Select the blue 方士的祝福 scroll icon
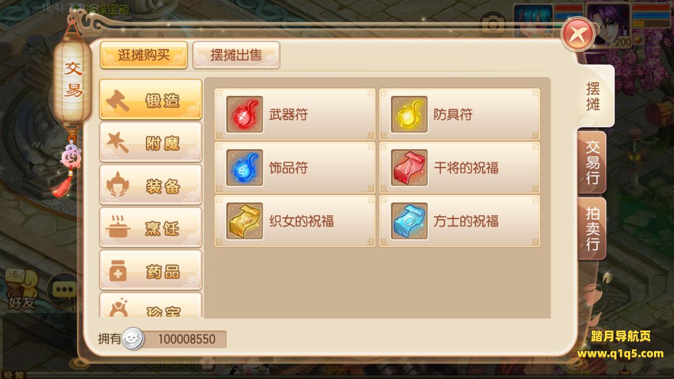Screen dimensions: 674x379 tap(409, 221)
